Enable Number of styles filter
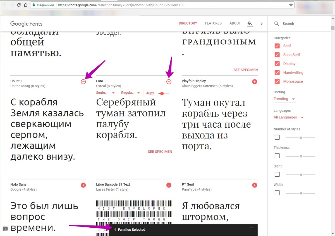 (277, 137)
